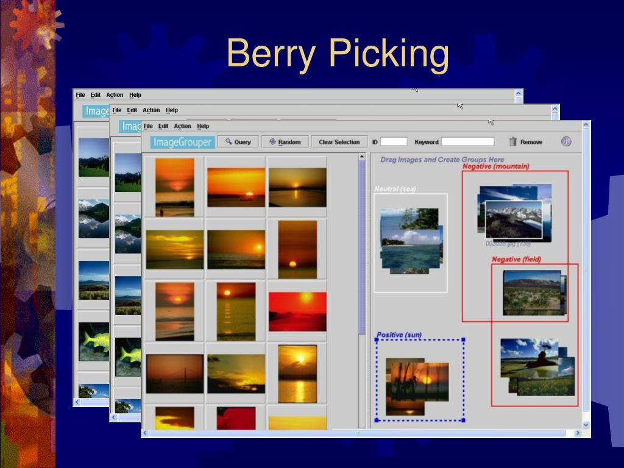This screenshot has height=468, width=624.
Task: Click front window scroll-up arrow at right edge
Action: (586, 124)
